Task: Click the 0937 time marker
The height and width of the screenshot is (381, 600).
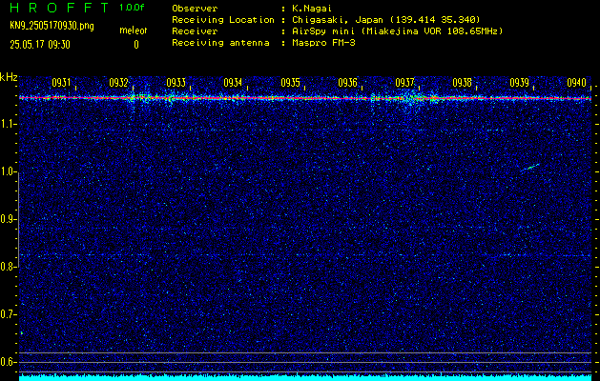Action: click(404, 83)
